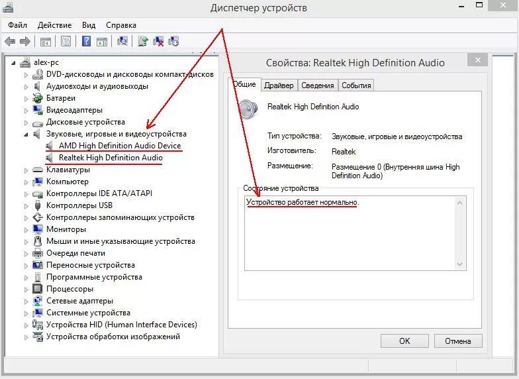Expand the Дисковые устройства category
This screenshot has height=379, width=519.
pyautogui.click(x=26, y=122)
